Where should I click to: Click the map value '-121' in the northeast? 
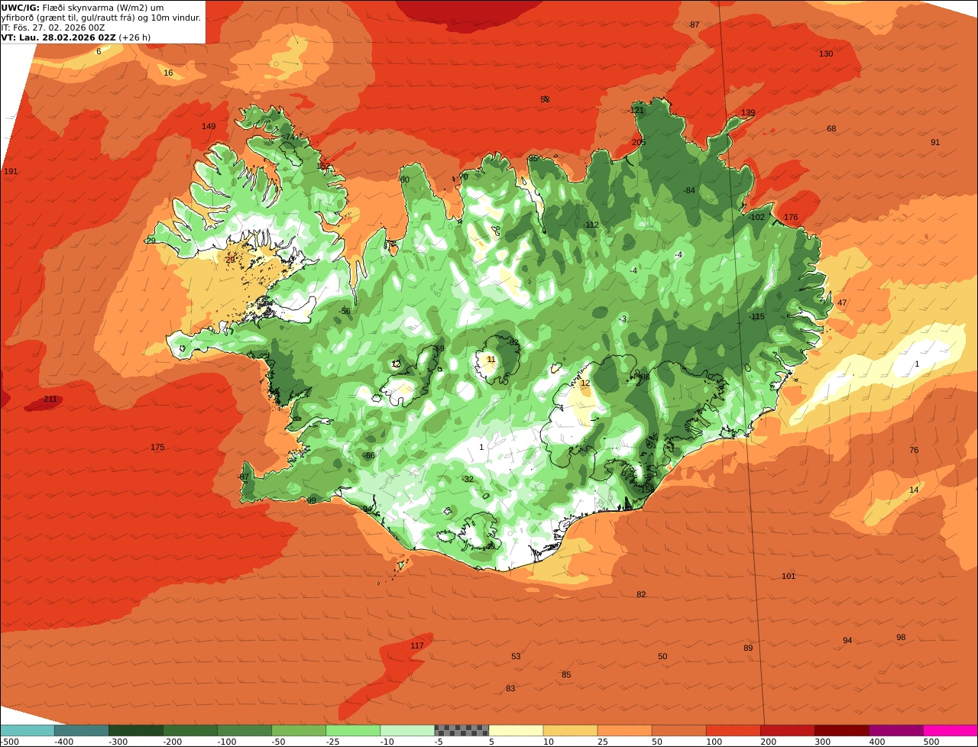click(x=636, y=110)
